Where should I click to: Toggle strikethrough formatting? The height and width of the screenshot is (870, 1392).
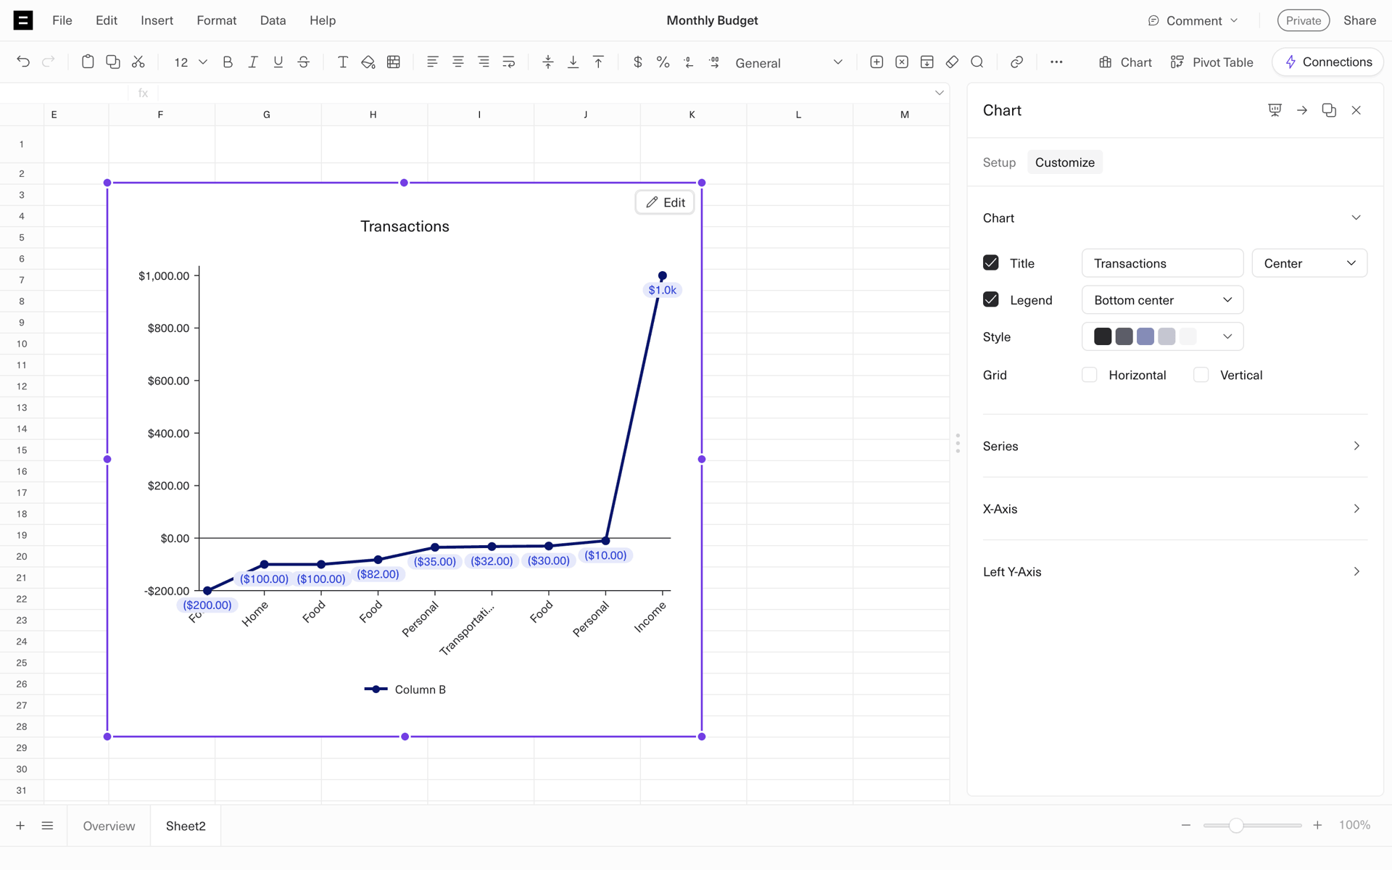point(304,62)
